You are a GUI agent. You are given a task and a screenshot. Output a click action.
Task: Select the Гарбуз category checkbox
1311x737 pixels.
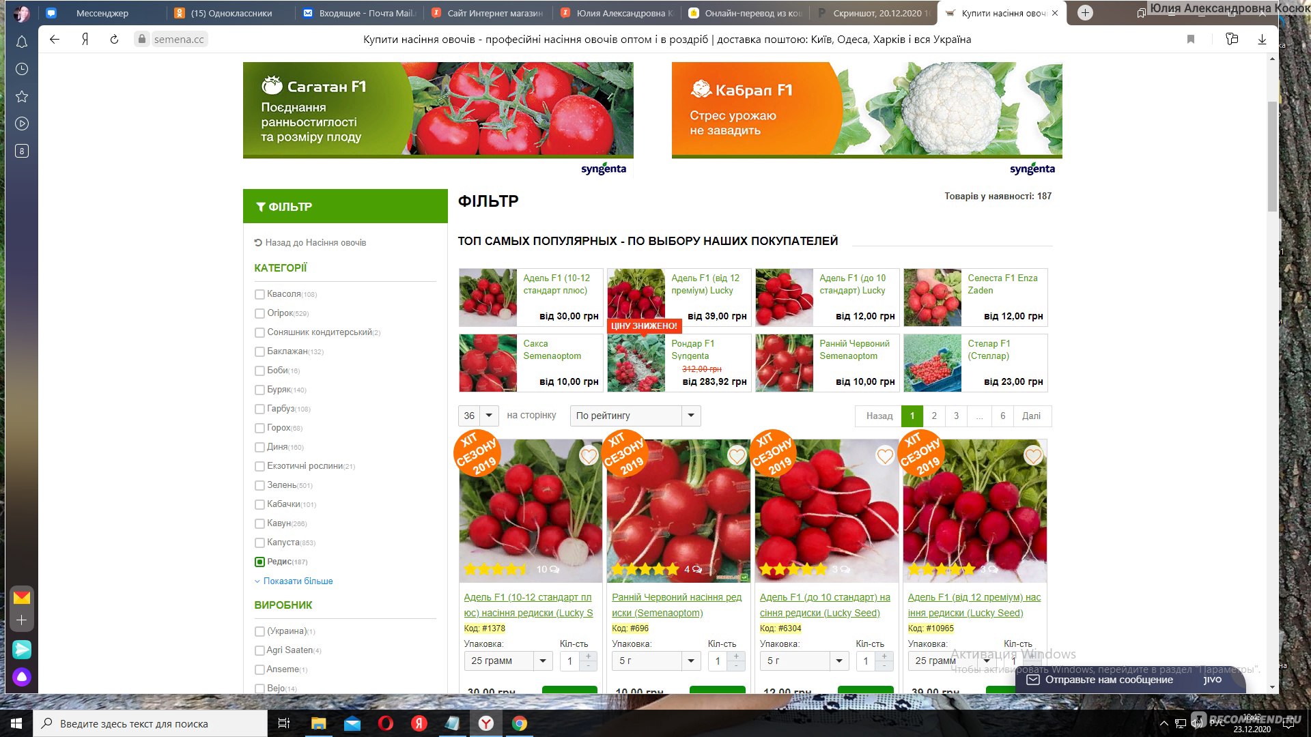point(259,409)
